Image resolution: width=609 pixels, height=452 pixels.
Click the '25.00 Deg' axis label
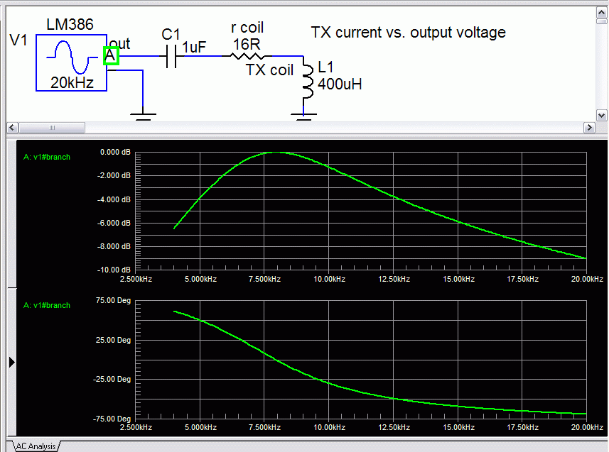pyautogui.click(x=113, y=340)
